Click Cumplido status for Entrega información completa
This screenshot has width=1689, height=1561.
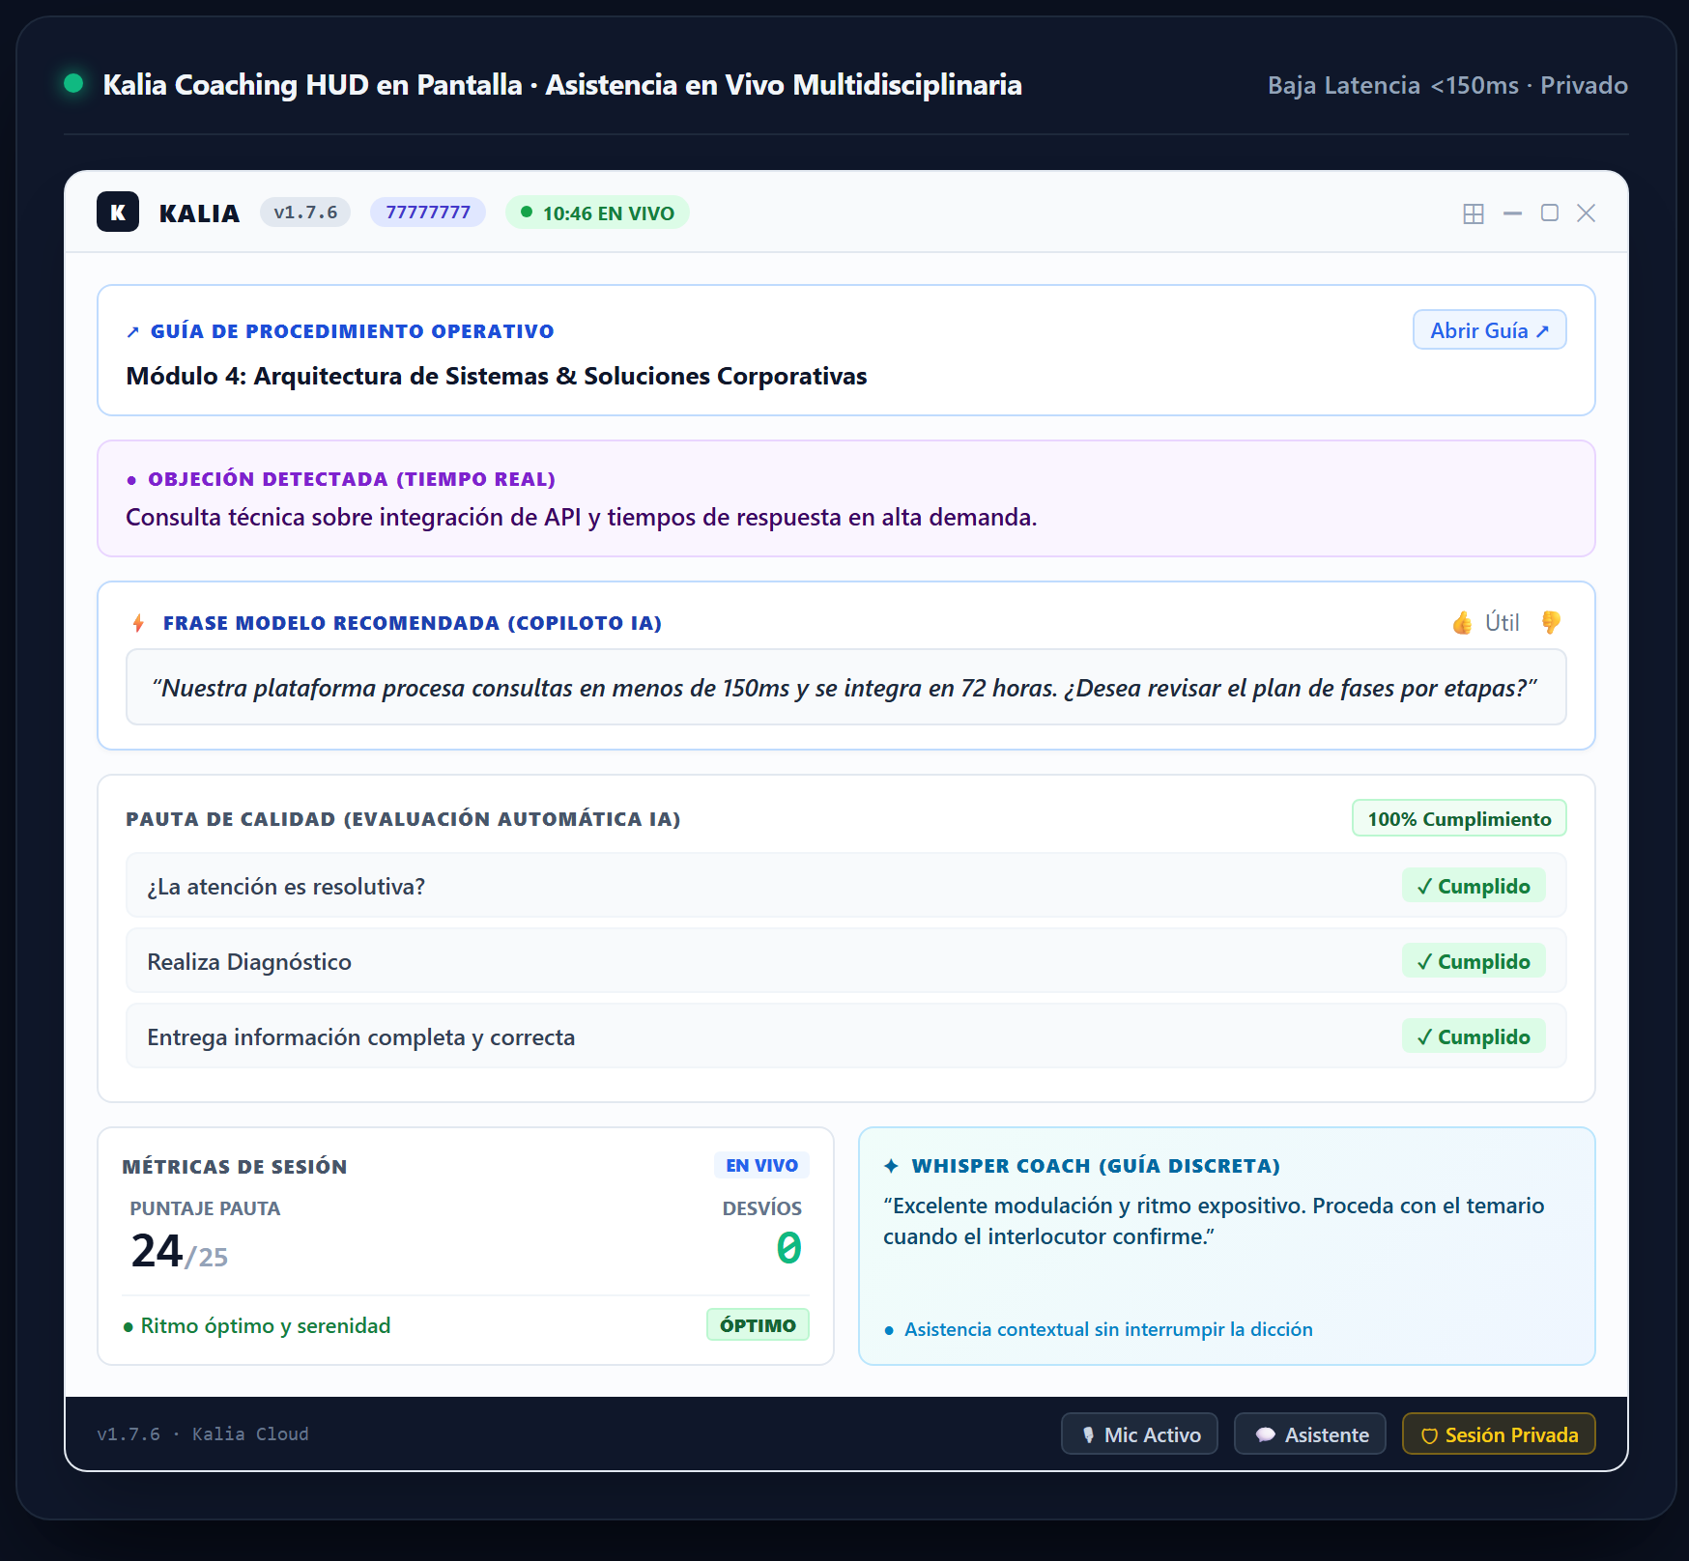pos(1474,1036)
